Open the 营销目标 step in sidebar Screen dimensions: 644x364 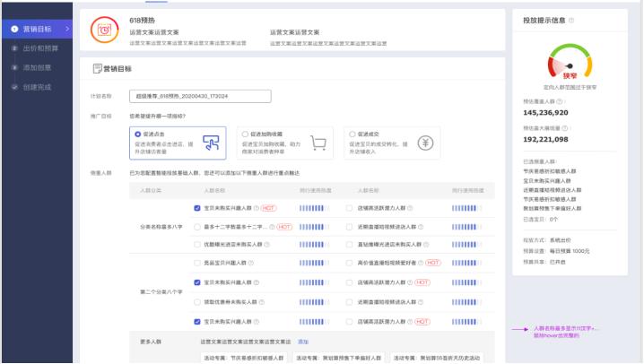tap(37, 29)
